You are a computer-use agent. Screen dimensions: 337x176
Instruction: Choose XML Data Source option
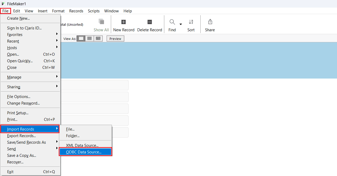pyautogui.click(x=82, y=146)
